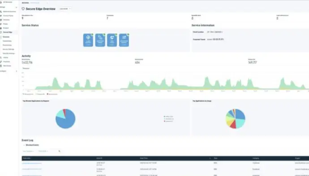This screenshot has height=176, width=309.
Task: Click the red slice of applications usage pie
Action: (233, 125)
